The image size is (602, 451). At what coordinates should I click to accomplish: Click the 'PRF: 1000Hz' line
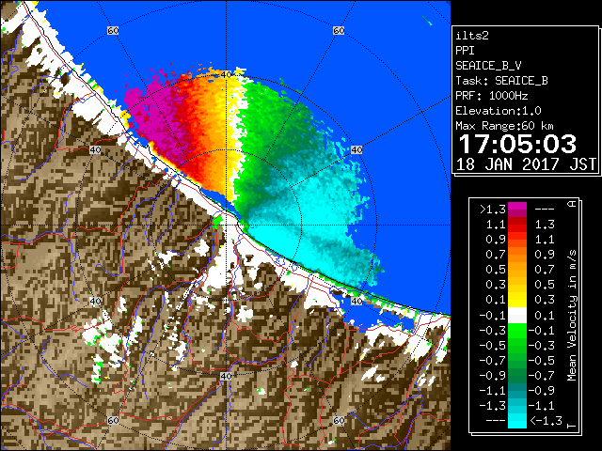click(492, 96)
